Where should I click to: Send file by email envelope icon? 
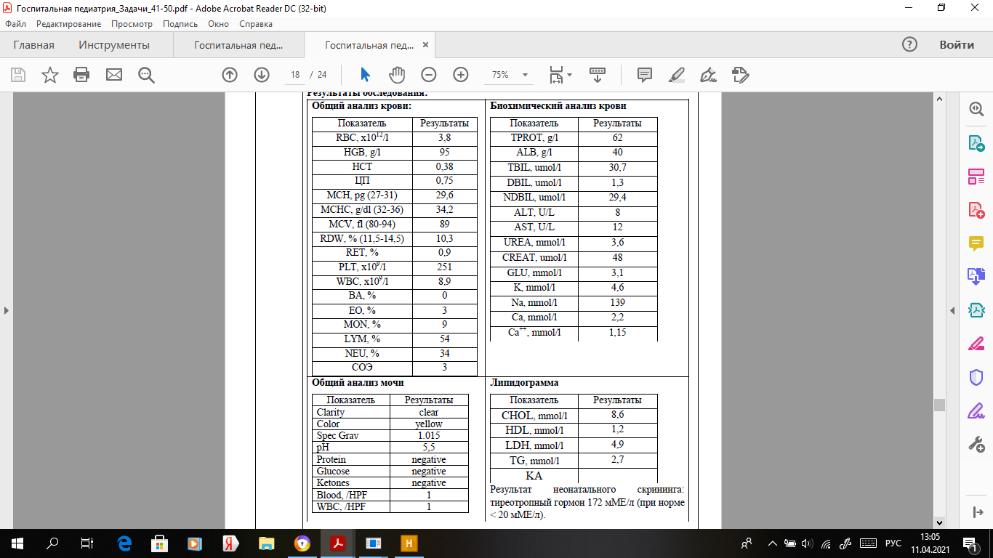(x=114, y=75)
